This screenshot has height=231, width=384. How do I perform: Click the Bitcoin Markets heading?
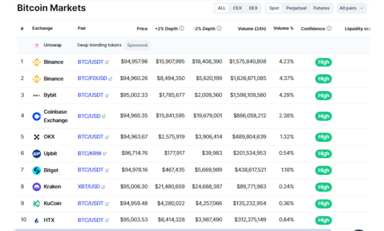pyautogui.click(x=51, y=8)
